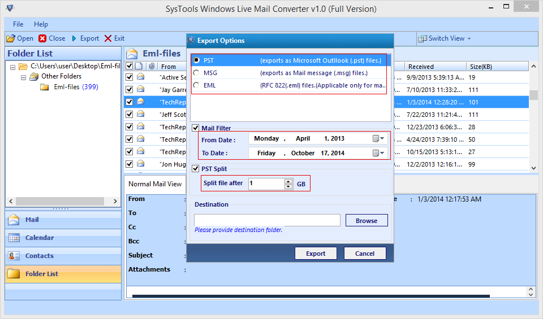Screen dimensions: 543x319
Task: Click the attachment paperclip column icon
Action: (152, 66)
